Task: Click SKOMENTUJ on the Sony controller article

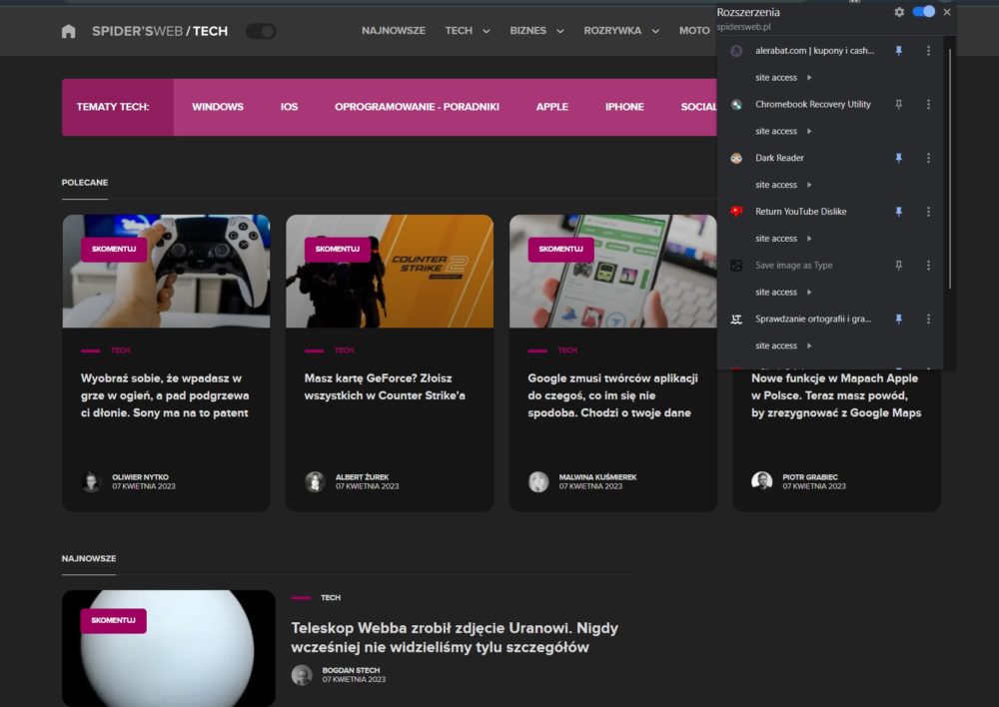Action: [114, 249]
